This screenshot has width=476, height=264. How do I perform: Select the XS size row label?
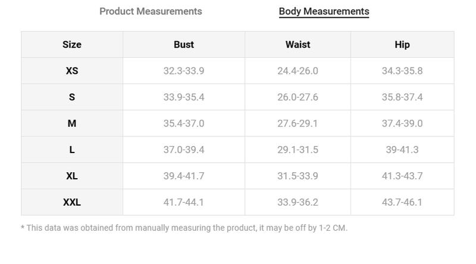click(72, 71)
